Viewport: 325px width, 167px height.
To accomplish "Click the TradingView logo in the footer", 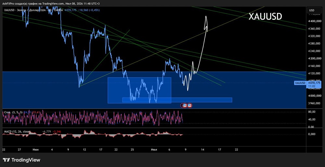I will pos(21,160).
